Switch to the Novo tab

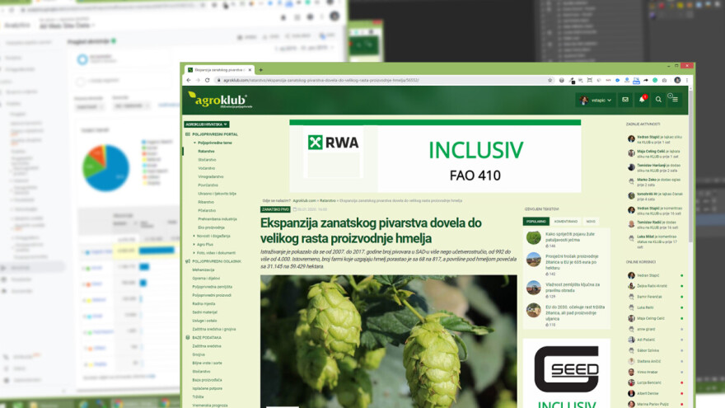590,221
